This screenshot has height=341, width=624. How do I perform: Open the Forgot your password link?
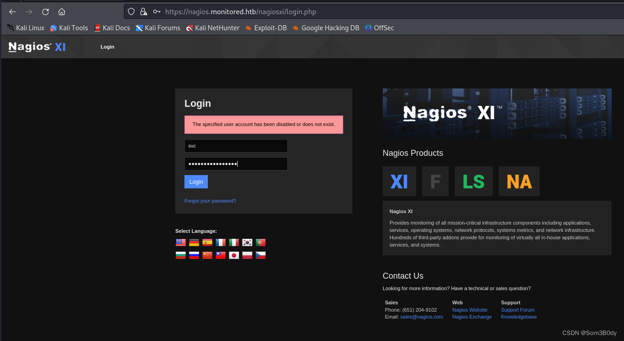click(210, 201)
